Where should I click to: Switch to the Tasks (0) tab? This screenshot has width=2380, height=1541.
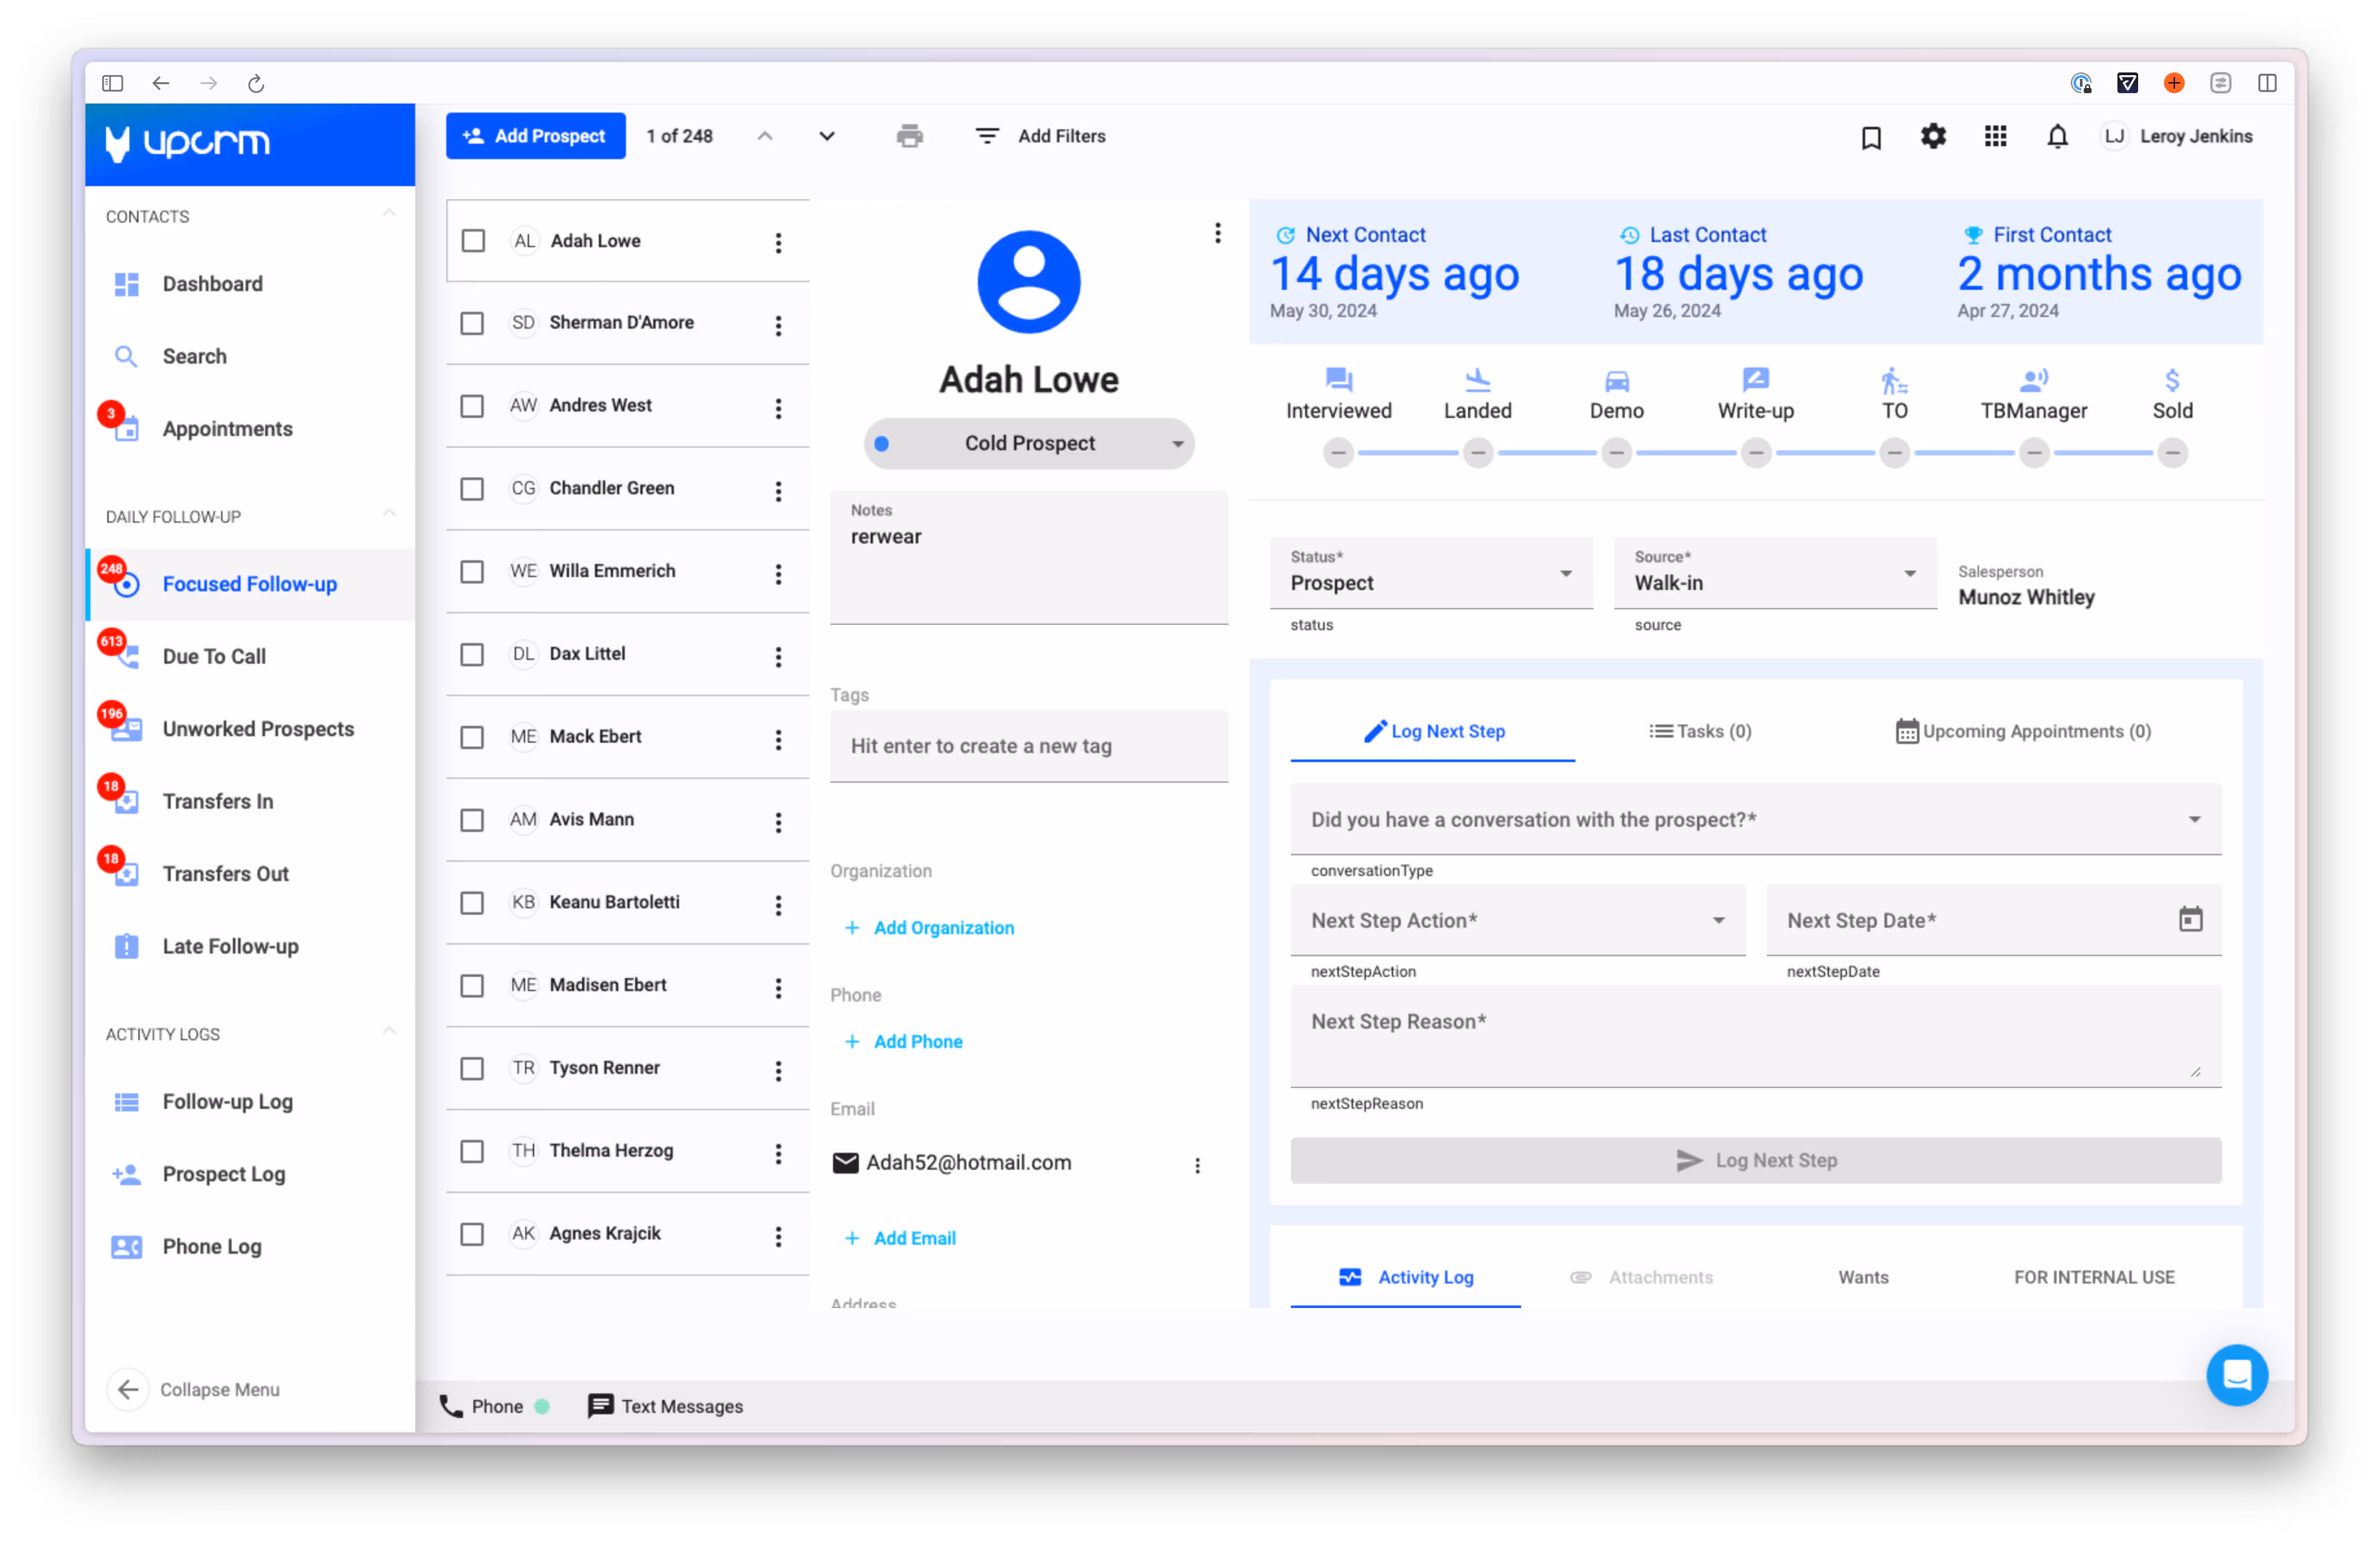point(1699,731)
